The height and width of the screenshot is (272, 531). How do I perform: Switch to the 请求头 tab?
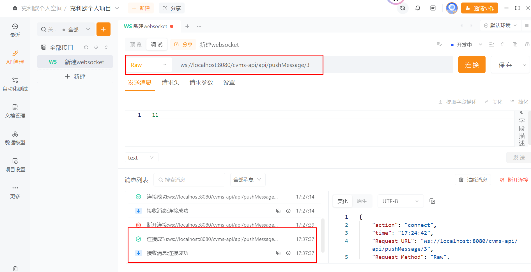coord(171,82)
